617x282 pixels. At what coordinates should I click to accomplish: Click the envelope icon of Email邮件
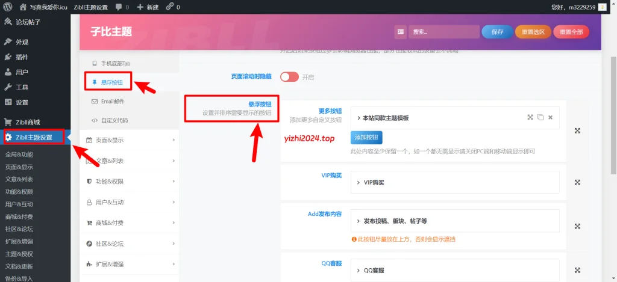pos(95,102)
